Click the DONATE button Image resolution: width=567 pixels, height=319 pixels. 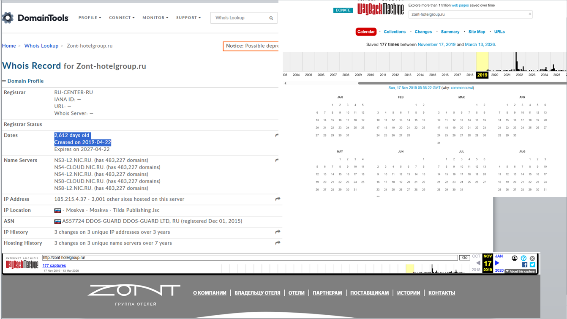pyautogui.click(x=343, y=10)
